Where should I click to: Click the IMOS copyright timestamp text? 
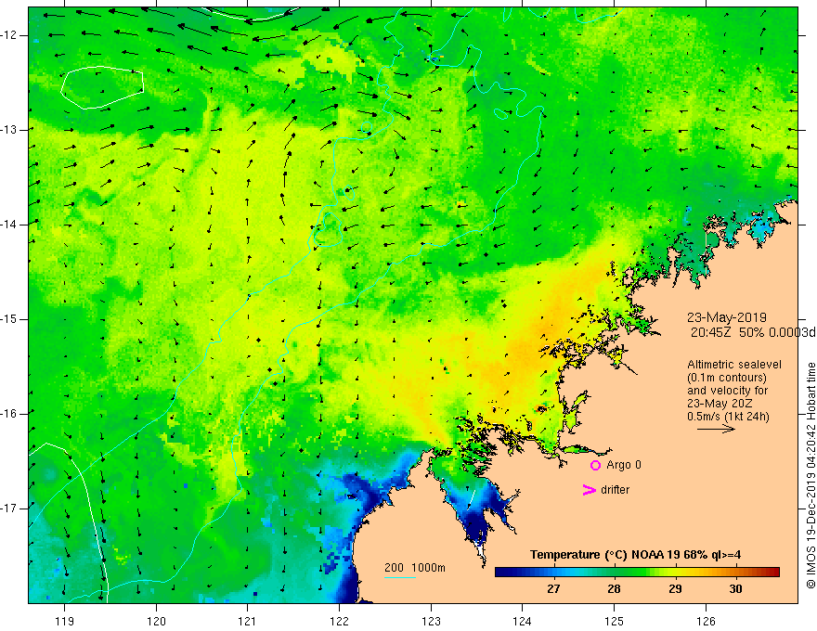[x=811, y=476]
